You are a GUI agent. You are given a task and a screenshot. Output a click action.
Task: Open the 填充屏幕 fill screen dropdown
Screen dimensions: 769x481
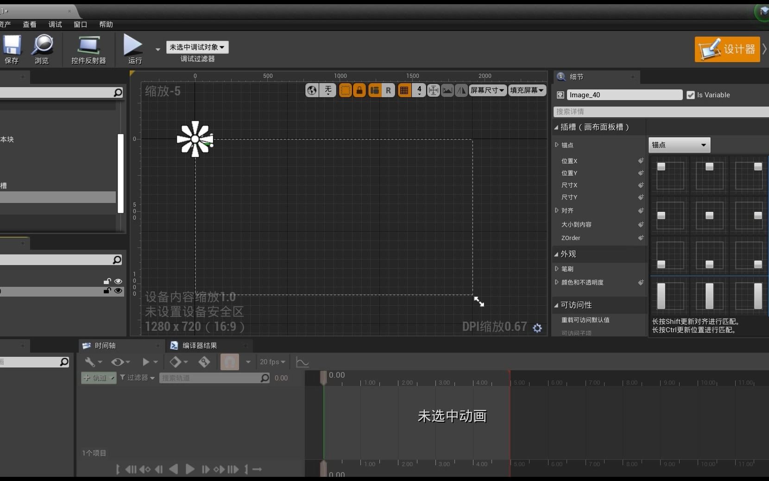click(x=527, y=90)
